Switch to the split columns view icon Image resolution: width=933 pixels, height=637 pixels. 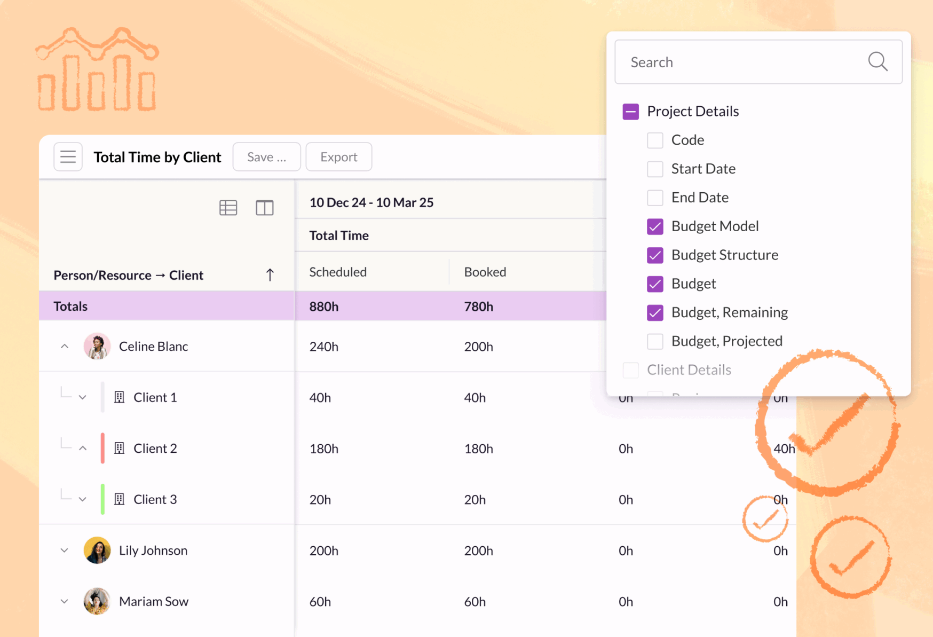pyautogui.click(x=264, y=208)
